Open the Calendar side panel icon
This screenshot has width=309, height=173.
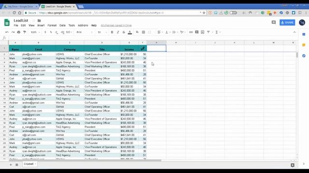(x=304, y=35)
